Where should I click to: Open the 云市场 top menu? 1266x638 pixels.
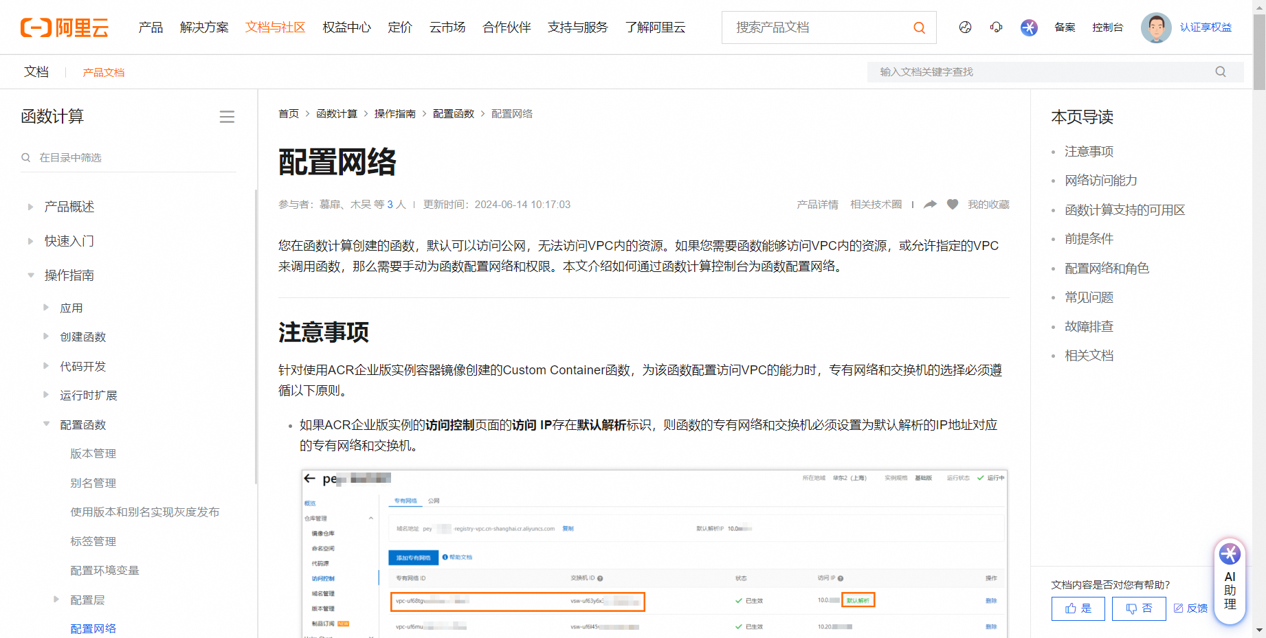(x=447, y=27)
